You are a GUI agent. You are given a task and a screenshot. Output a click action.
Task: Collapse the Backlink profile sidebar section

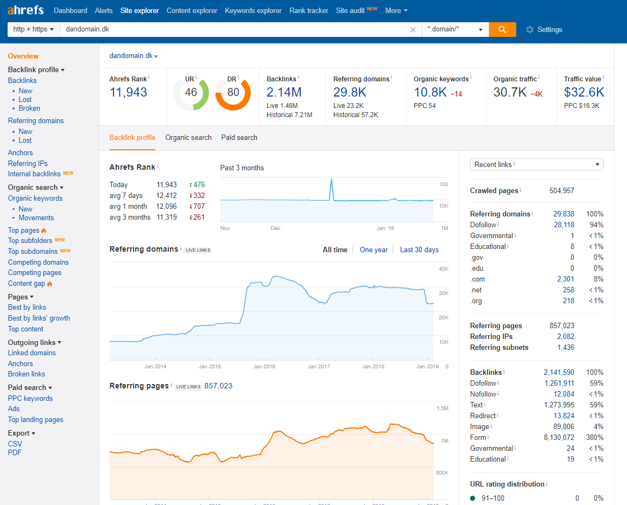36,69
